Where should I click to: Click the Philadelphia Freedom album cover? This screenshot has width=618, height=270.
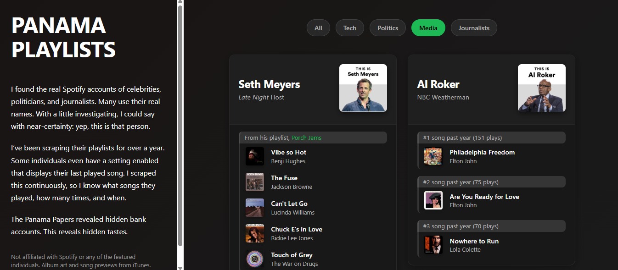tap(433, 156)
